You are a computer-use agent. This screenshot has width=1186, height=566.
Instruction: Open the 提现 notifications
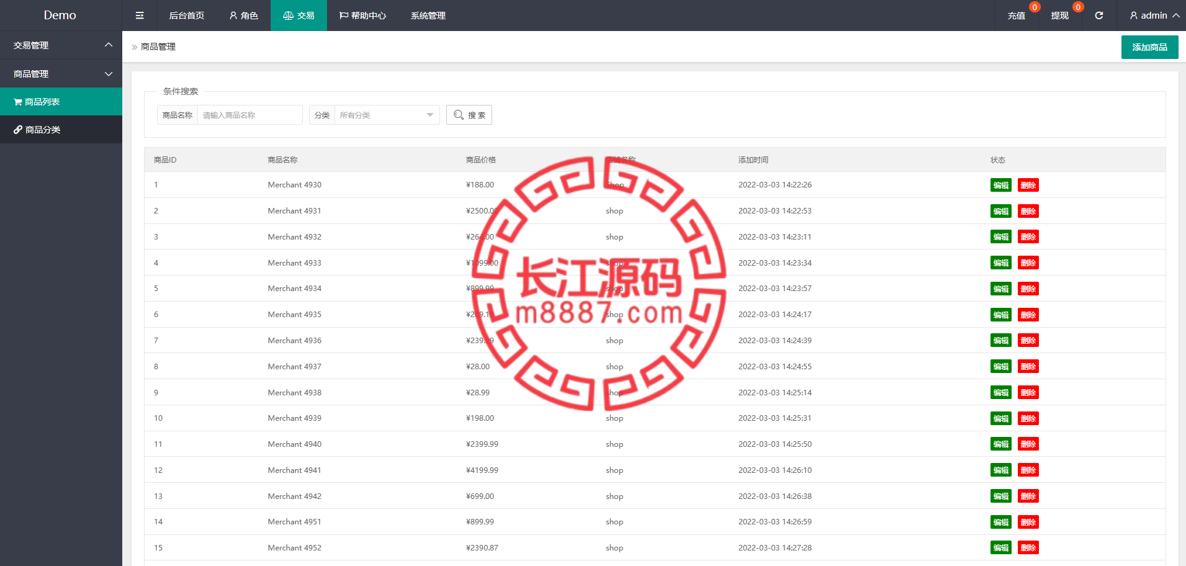tap(1060, 16)
